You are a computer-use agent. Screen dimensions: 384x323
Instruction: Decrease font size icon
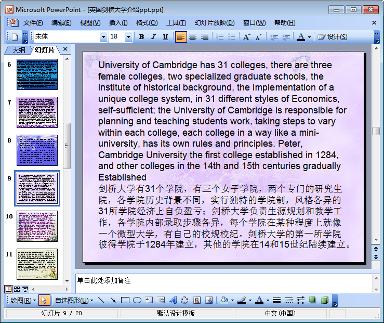259,37
